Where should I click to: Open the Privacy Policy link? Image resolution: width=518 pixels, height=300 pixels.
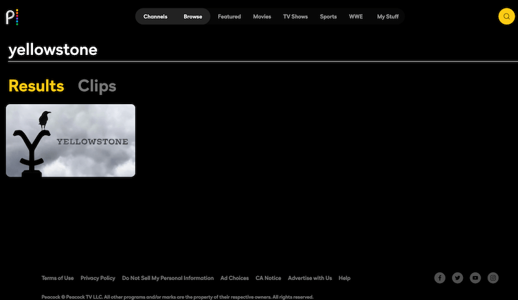[98, 278]
